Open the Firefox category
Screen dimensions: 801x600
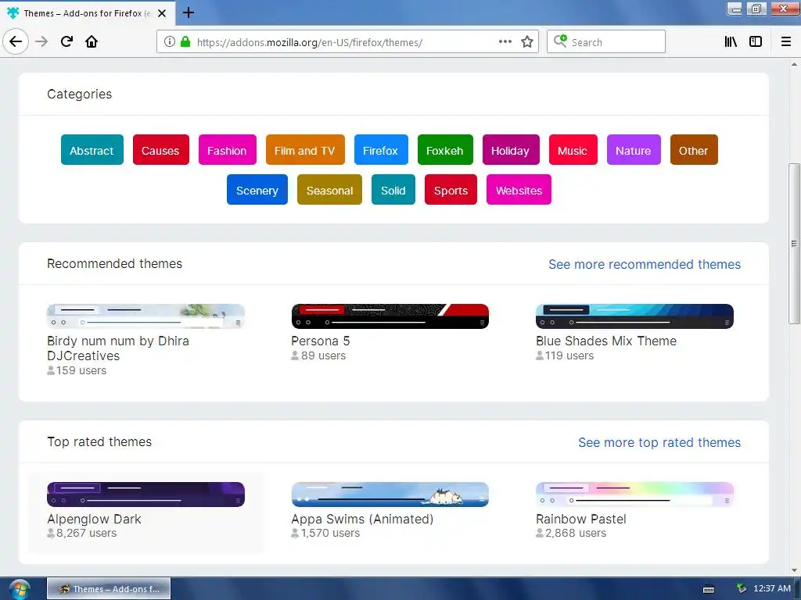(x=381, y=150)
